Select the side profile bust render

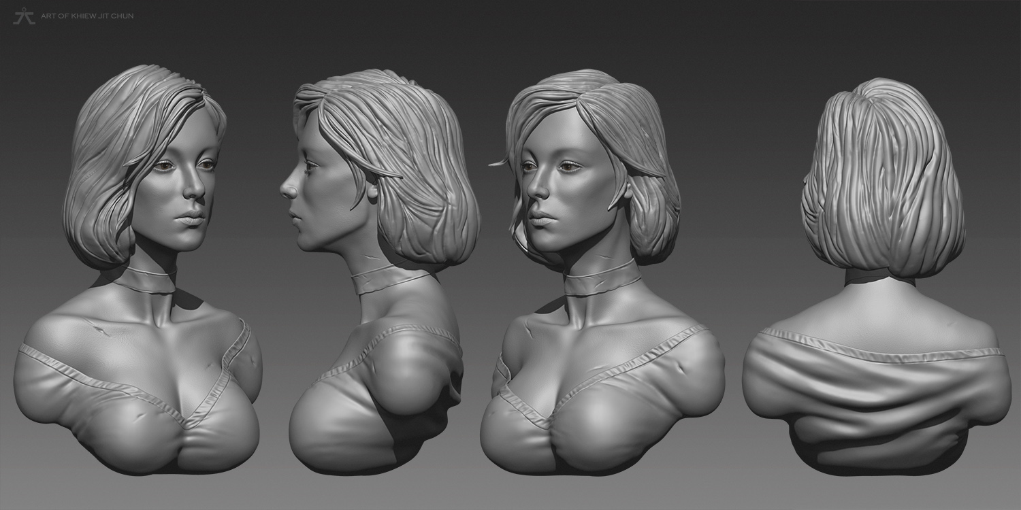tap(381, 271)
